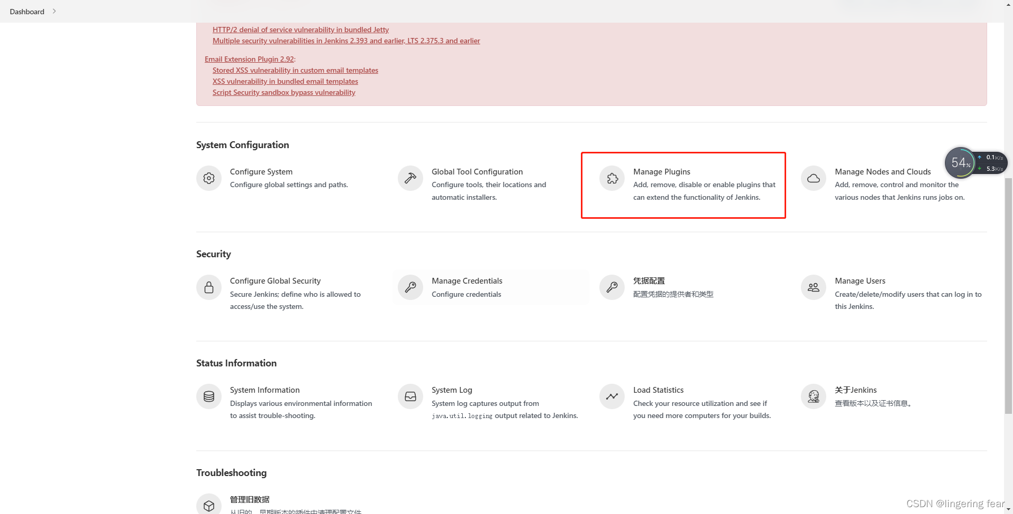Click 'Create/delete/modify users' description text
The image size is (1013, 514).
908,300
